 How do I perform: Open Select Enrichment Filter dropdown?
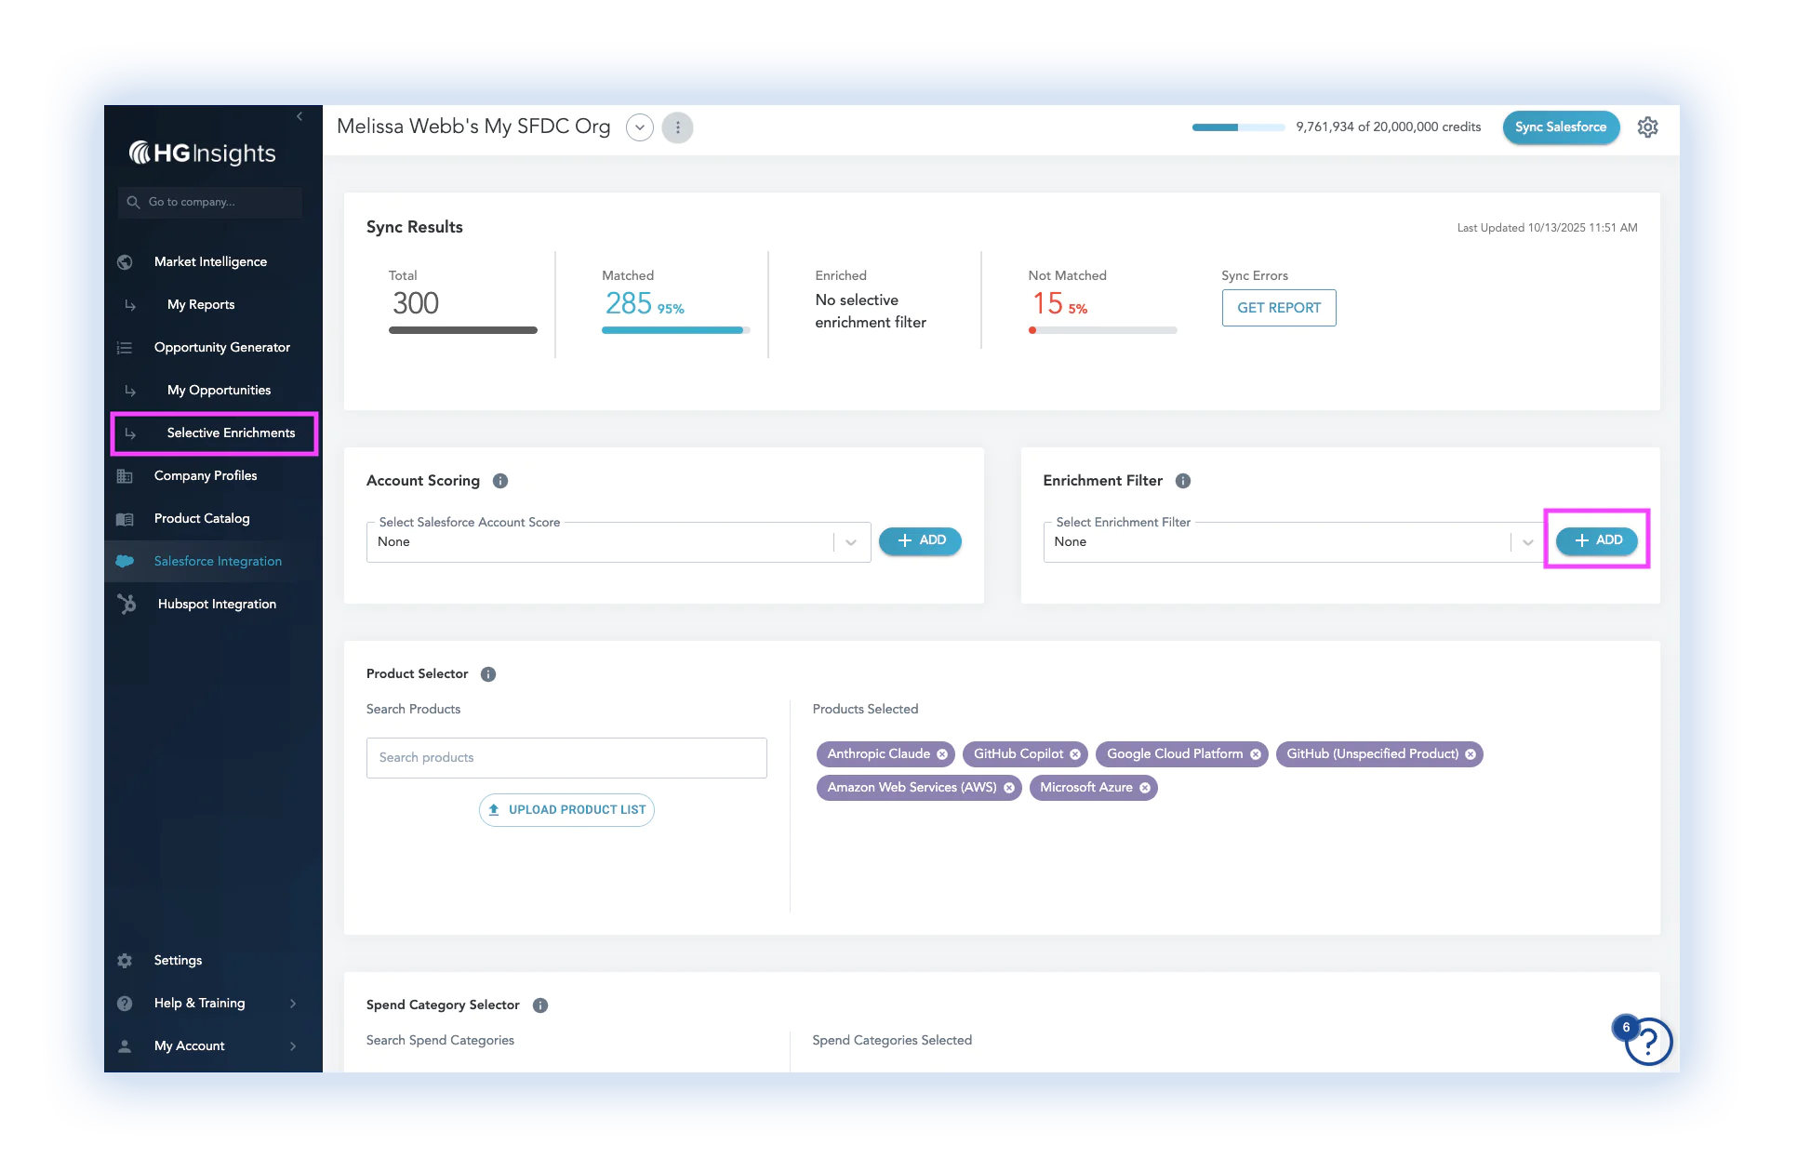coord(1296,542)
